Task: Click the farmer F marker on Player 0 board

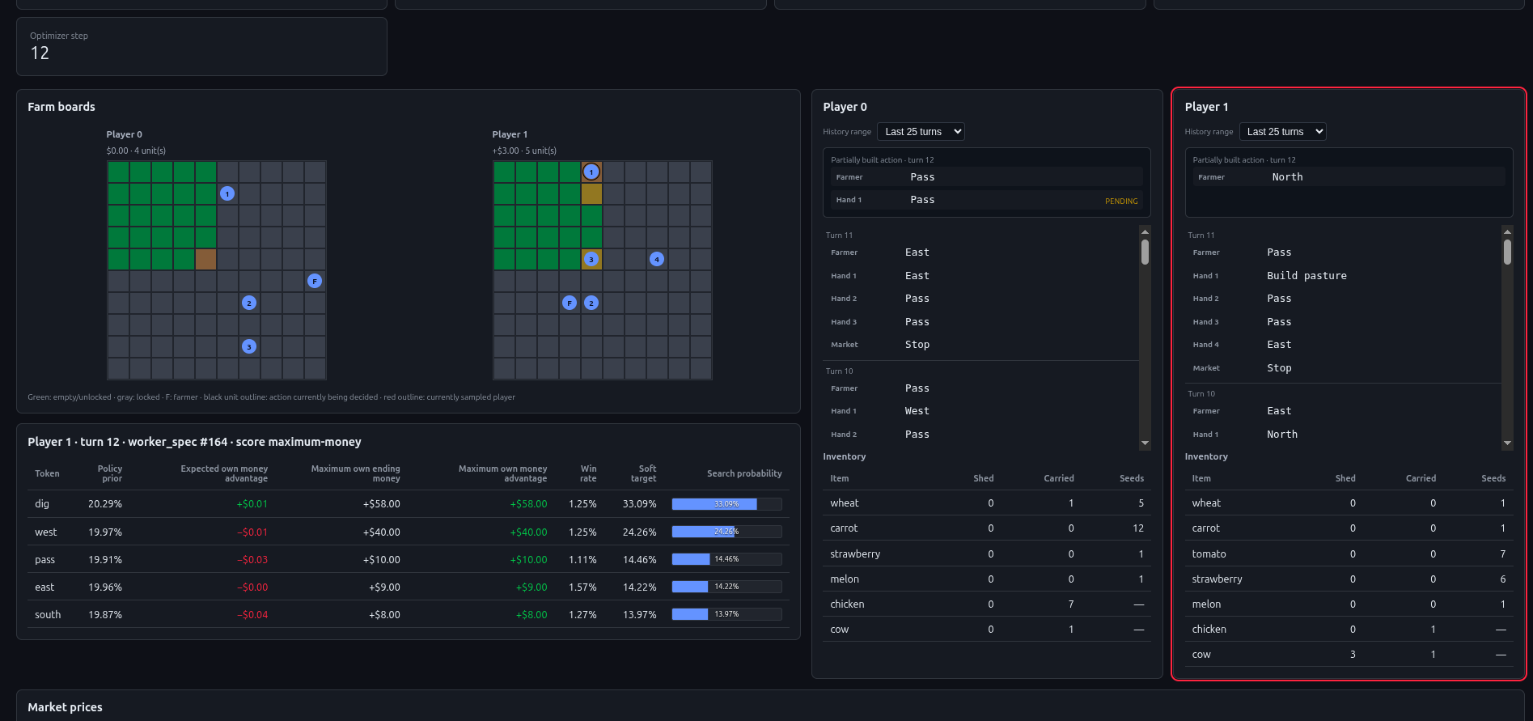Action: pos(315,281)
